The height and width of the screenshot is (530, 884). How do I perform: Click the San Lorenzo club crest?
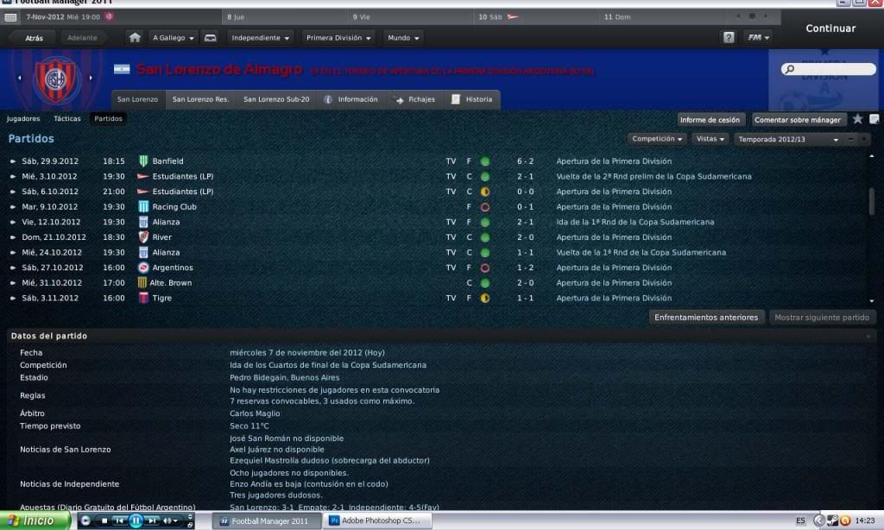tap(55, 79)
